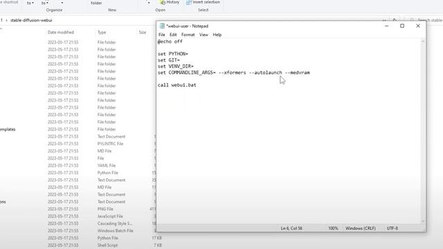Image resolution: width=443 pixels, height=249 pixels.
Task: Click the 'Windows (CRLF)' status entry
Action: click(360, 228)
